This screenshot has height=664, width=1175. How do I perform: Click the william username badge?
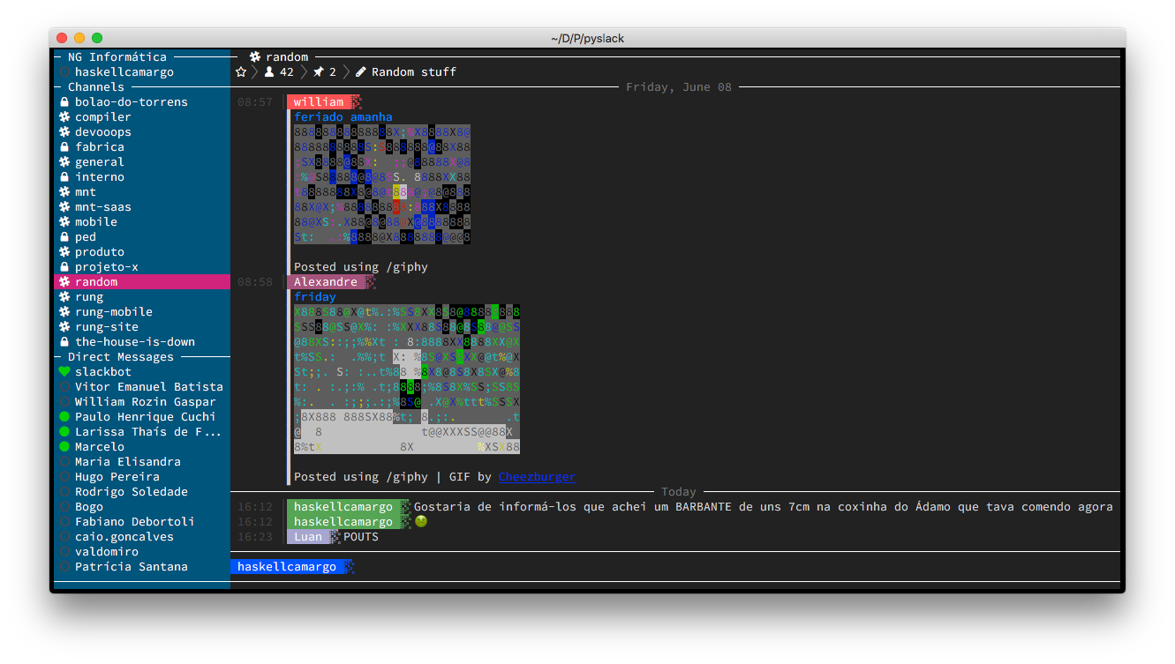[x=319, y=102]
